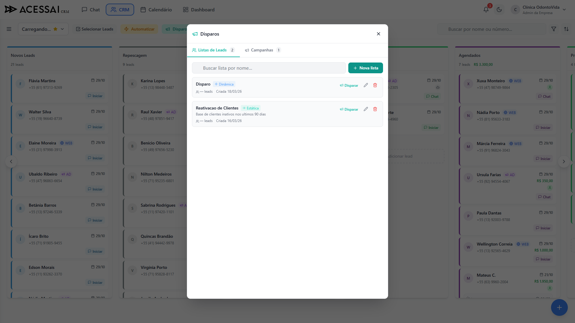Toggle Selecionar Leads checkbox button
This screenshot has height=323, width=575.
[95, 29]
